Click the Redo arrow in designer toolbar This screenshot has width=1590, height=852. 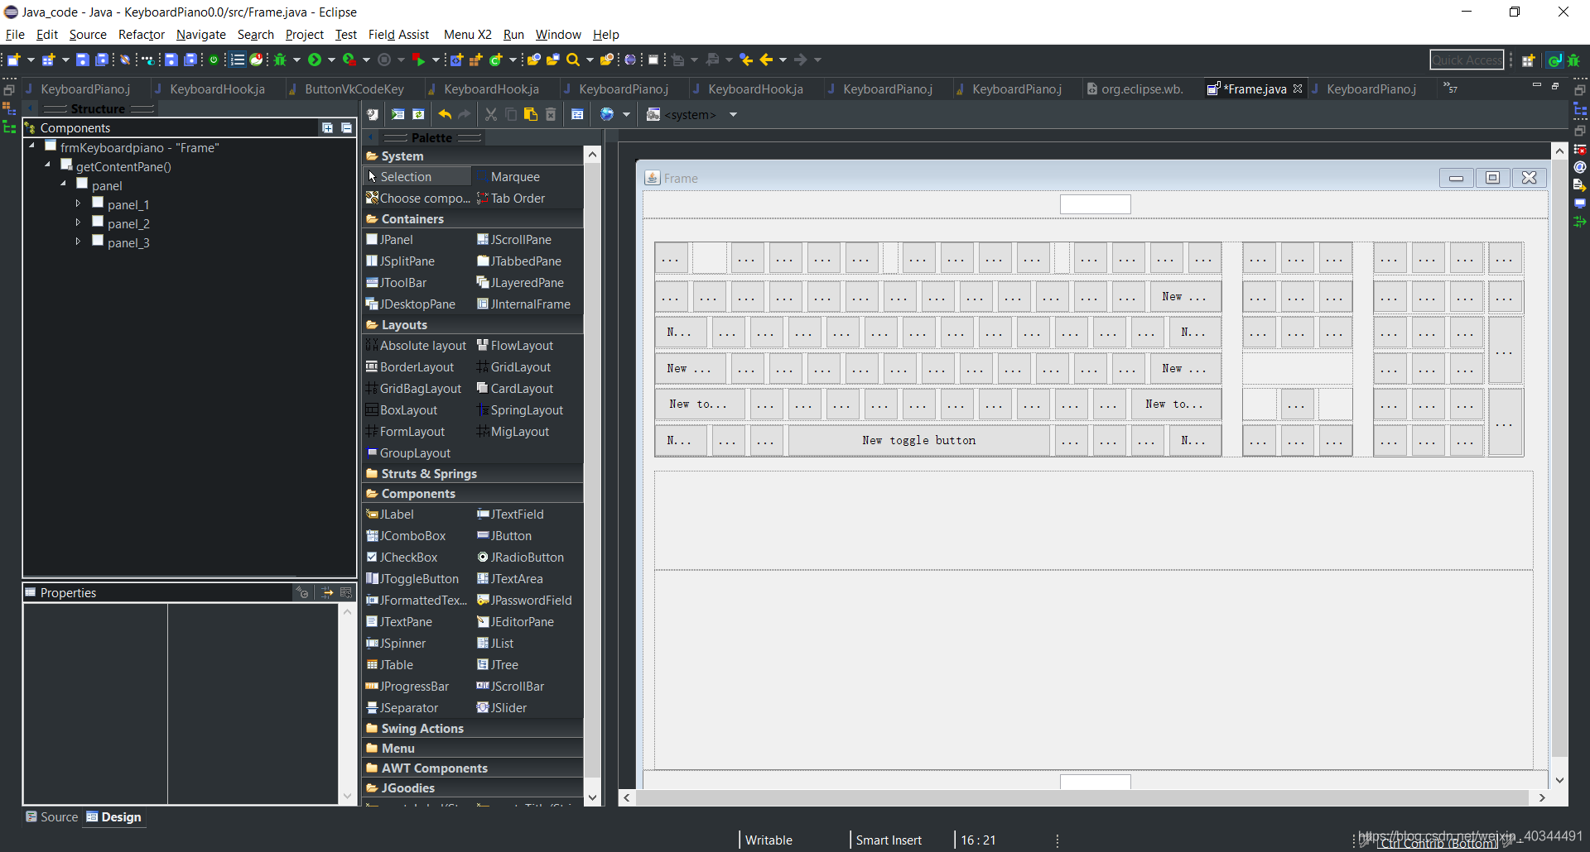[465, 115]
